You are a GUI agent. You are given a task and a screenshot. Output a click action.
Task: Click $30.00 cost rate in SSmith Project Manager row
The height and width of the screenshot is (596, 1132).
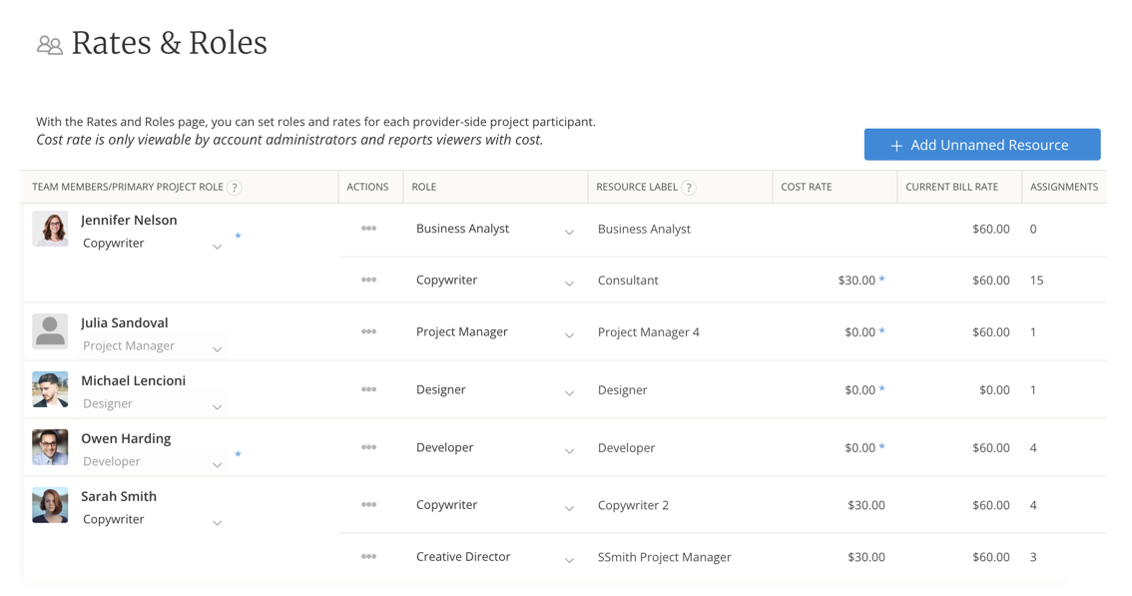(866, 557)
